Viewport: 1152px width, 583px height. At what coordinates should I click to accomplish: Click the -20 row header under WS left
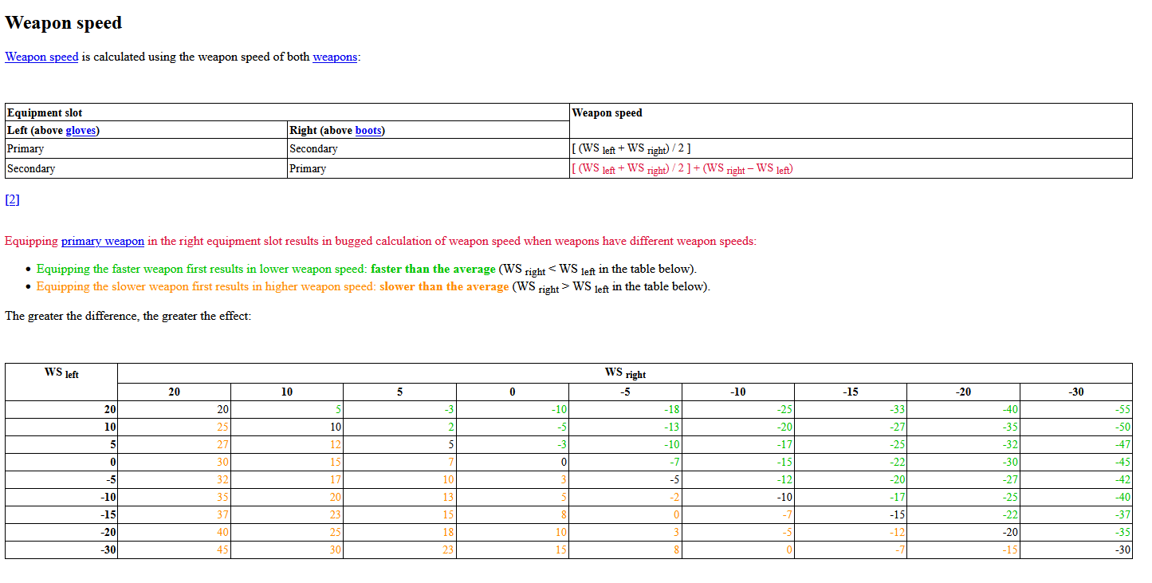(x=61, y=532)
